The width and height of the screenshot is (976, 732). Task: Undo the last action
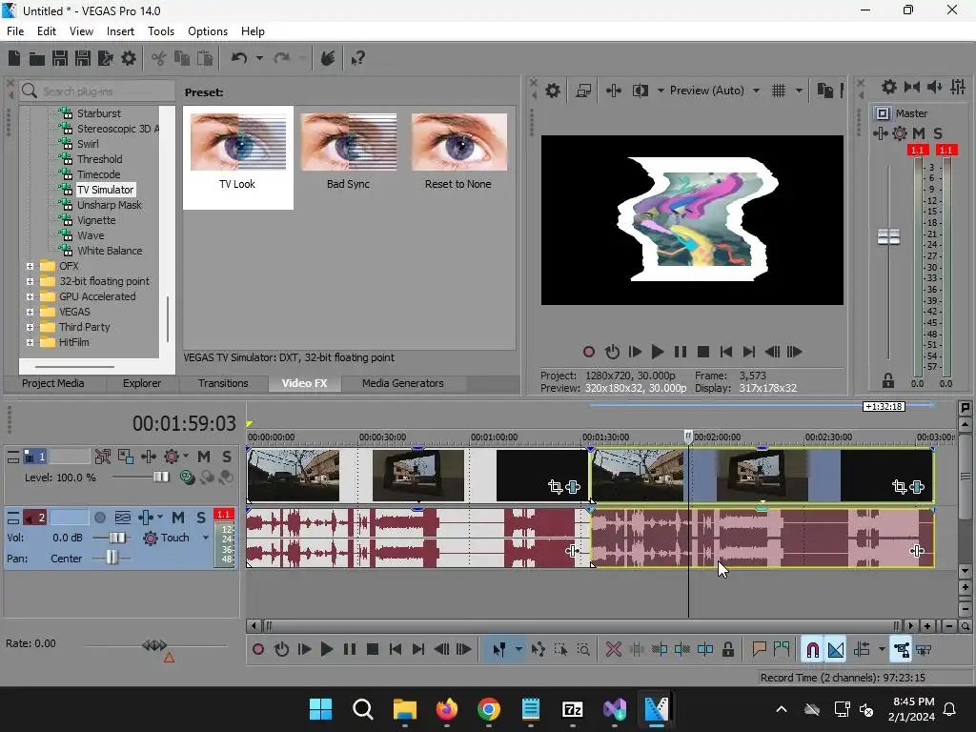click(239, 58)
